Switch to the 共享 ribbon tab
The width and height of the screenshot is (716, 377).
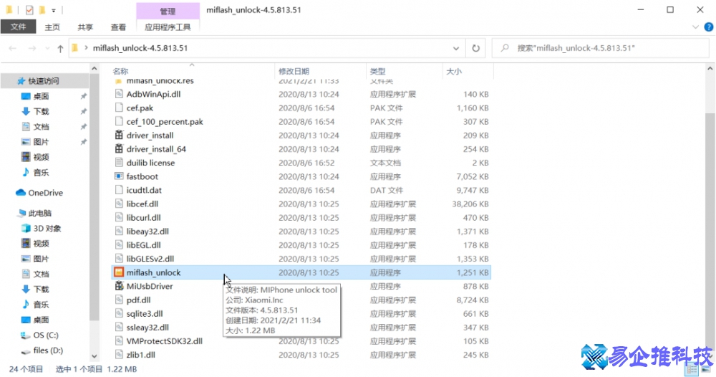click(85, 27)
